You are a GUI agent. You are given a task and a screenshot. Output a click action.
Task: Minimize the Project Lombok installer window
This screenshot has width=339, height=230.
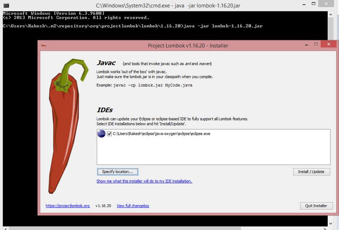click(x=307, y=45)
